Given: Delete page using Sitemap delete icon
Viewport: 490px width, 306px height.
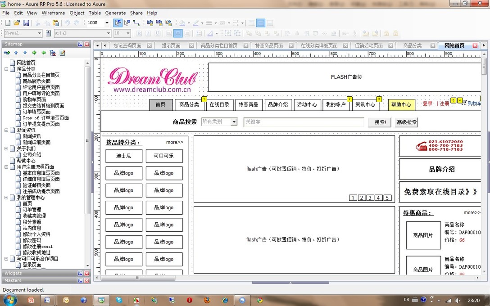Looking at the screenshot, I should (x=53, y=53).
